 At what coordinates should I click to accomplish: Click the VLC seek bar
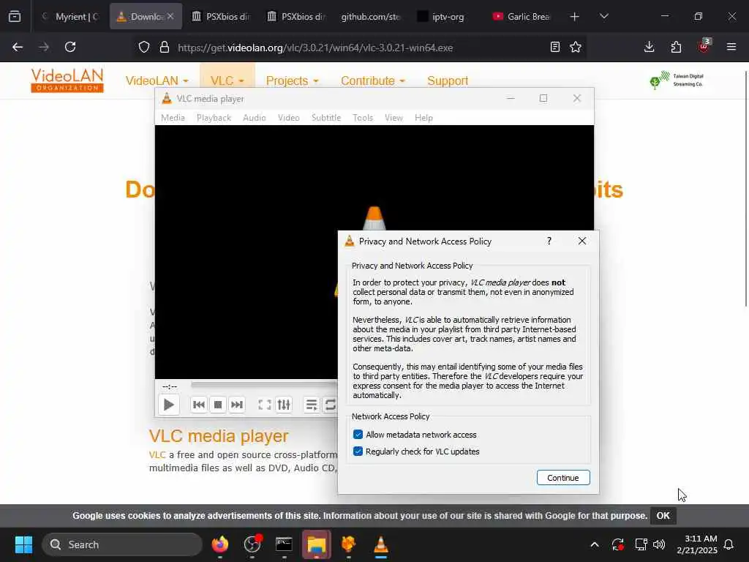pos(264,384)
